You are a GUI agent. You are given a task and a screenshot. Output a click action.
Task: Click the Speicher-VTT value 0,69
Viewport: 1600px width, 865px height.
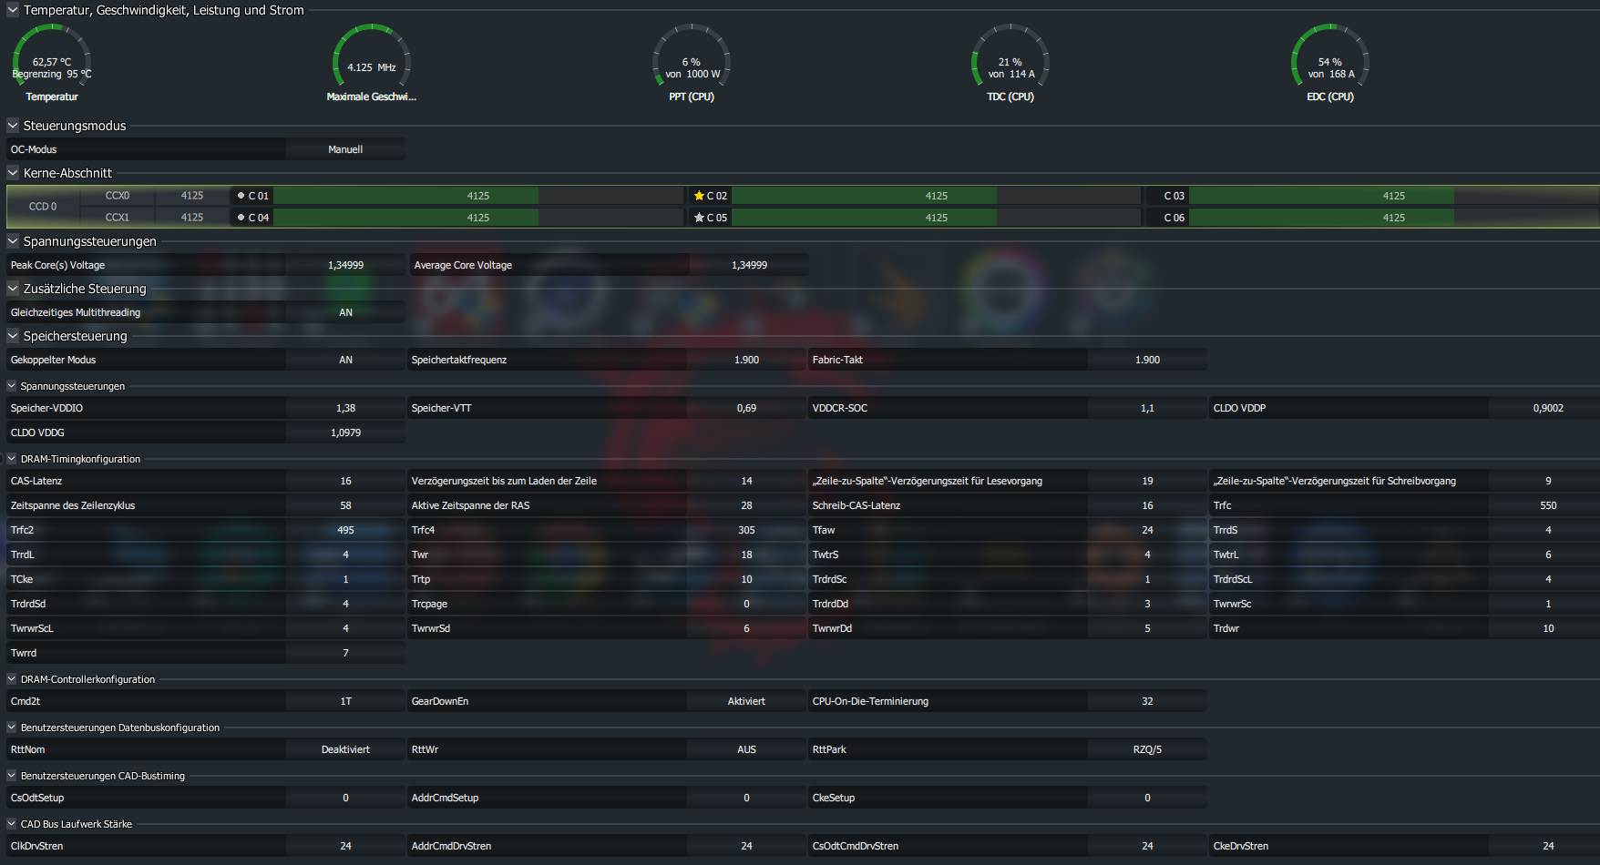tap(746, 408)
